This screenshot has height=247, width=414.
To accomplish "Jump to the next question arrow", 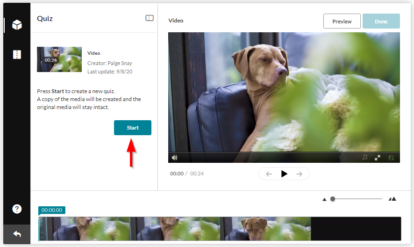I will point(299,174).
